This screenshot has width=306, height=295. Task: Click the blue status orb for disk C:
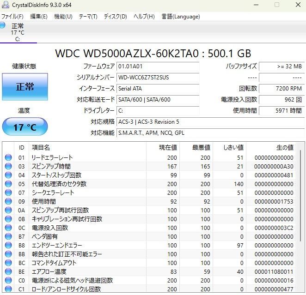(2, 25)
